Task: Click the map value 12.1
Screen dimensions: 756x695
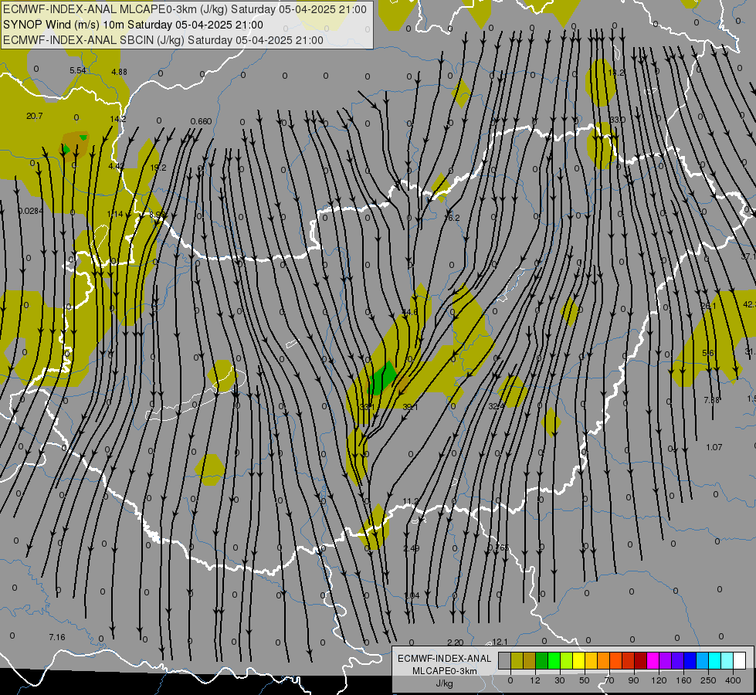Action: (x=500, y=642)
